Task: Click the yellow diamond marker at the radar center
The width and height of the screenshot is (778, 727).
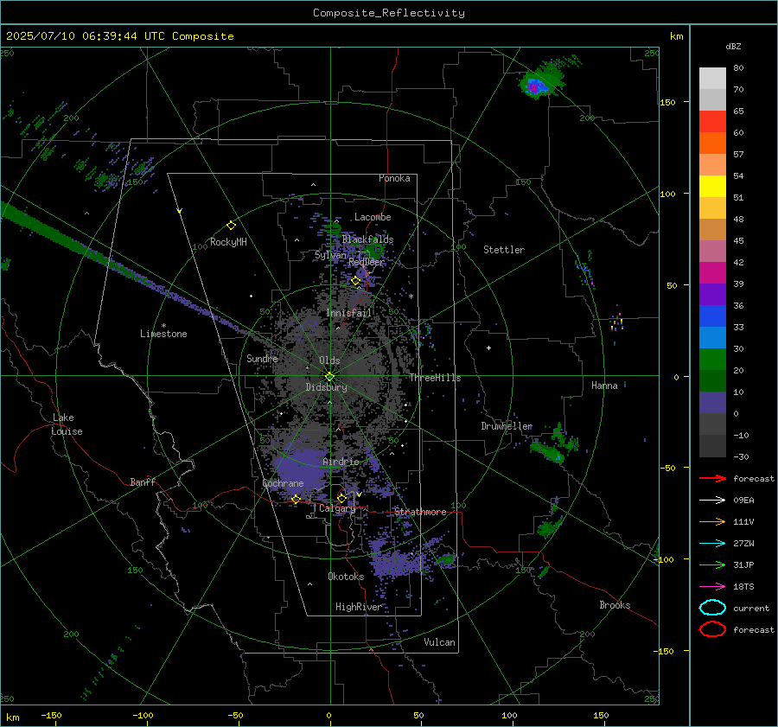Action: pos(329,377)
